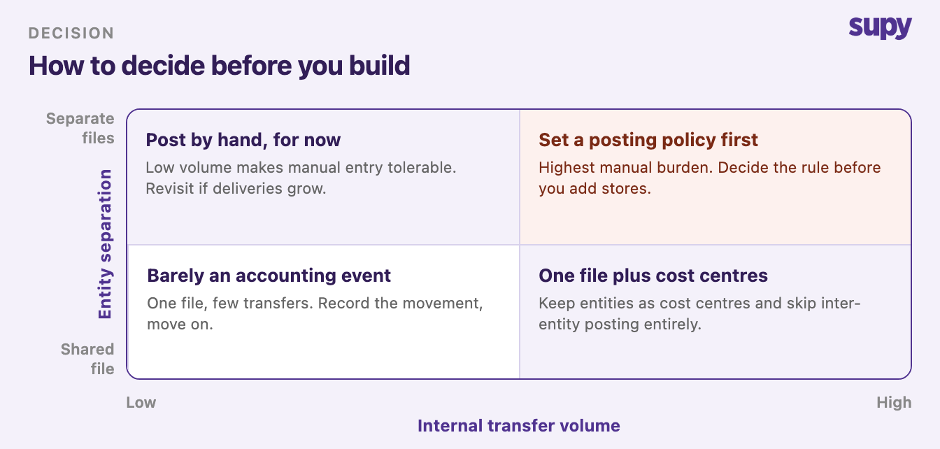Click the 'Set a posting policy first' heading
Image resolution: width=940 pixels, height=449 pixels.
point(648,140)
